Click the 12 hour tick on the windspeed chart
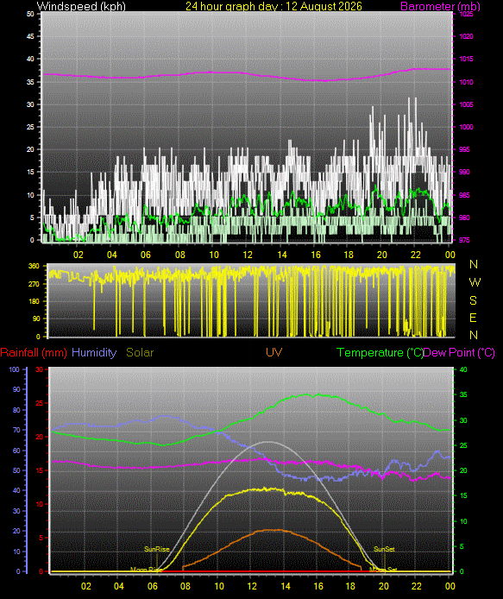 tap(248, 255)
